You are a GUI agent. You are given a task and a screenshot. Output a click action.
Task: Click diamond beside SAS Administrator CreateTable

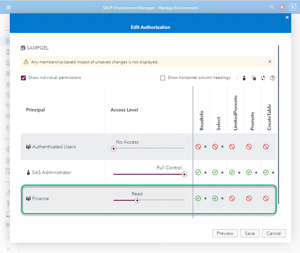pos(273,172)
